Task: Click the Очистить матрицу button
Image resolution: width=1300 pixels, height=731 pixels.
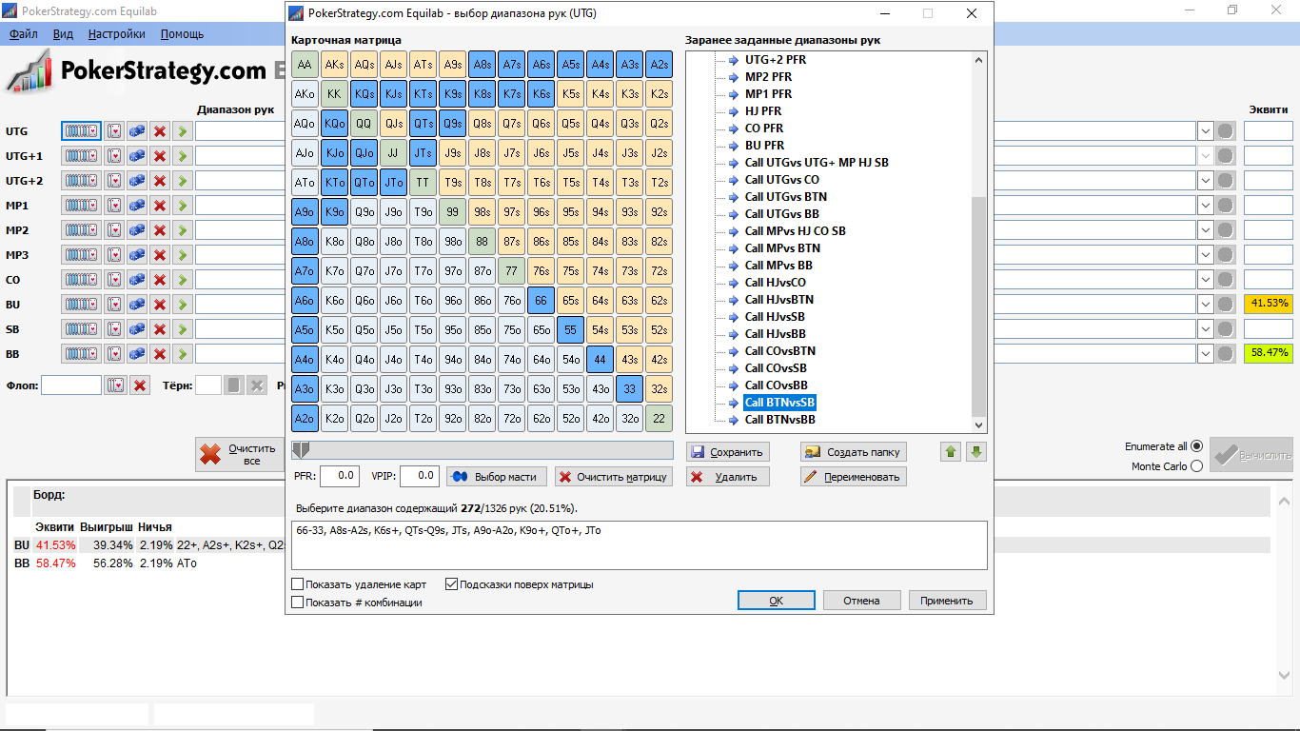Action: pos(614,477)
